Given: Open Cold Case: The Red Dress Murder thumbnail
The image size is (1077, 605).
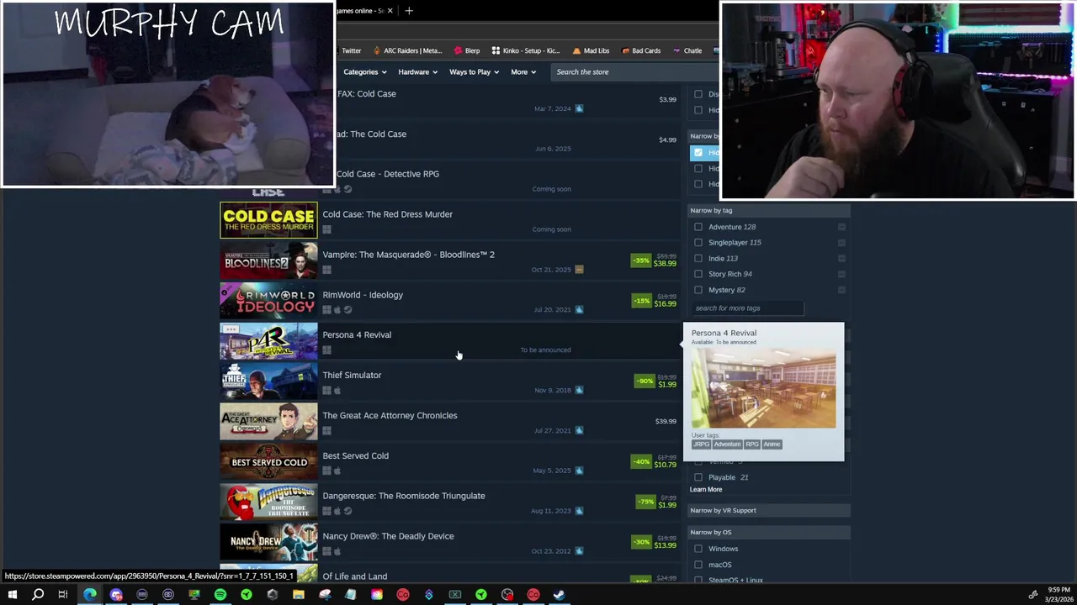Looking at the screenshot, I should (x=268, y=220).
